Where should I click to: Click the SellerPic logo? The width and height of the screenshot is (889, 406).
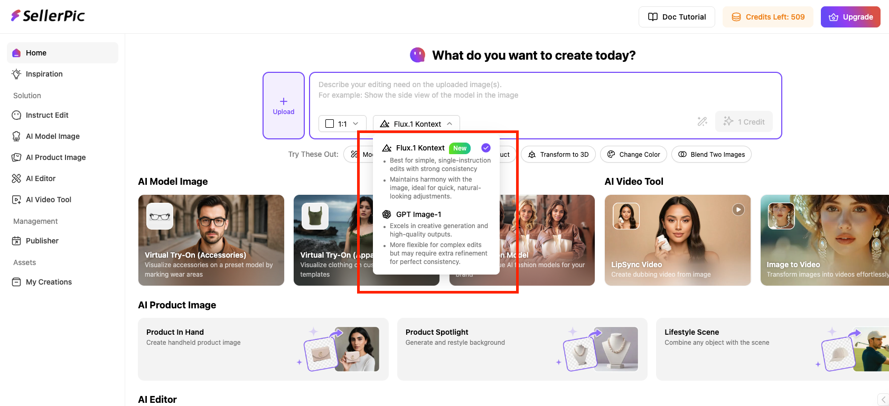tap(48, 16)
